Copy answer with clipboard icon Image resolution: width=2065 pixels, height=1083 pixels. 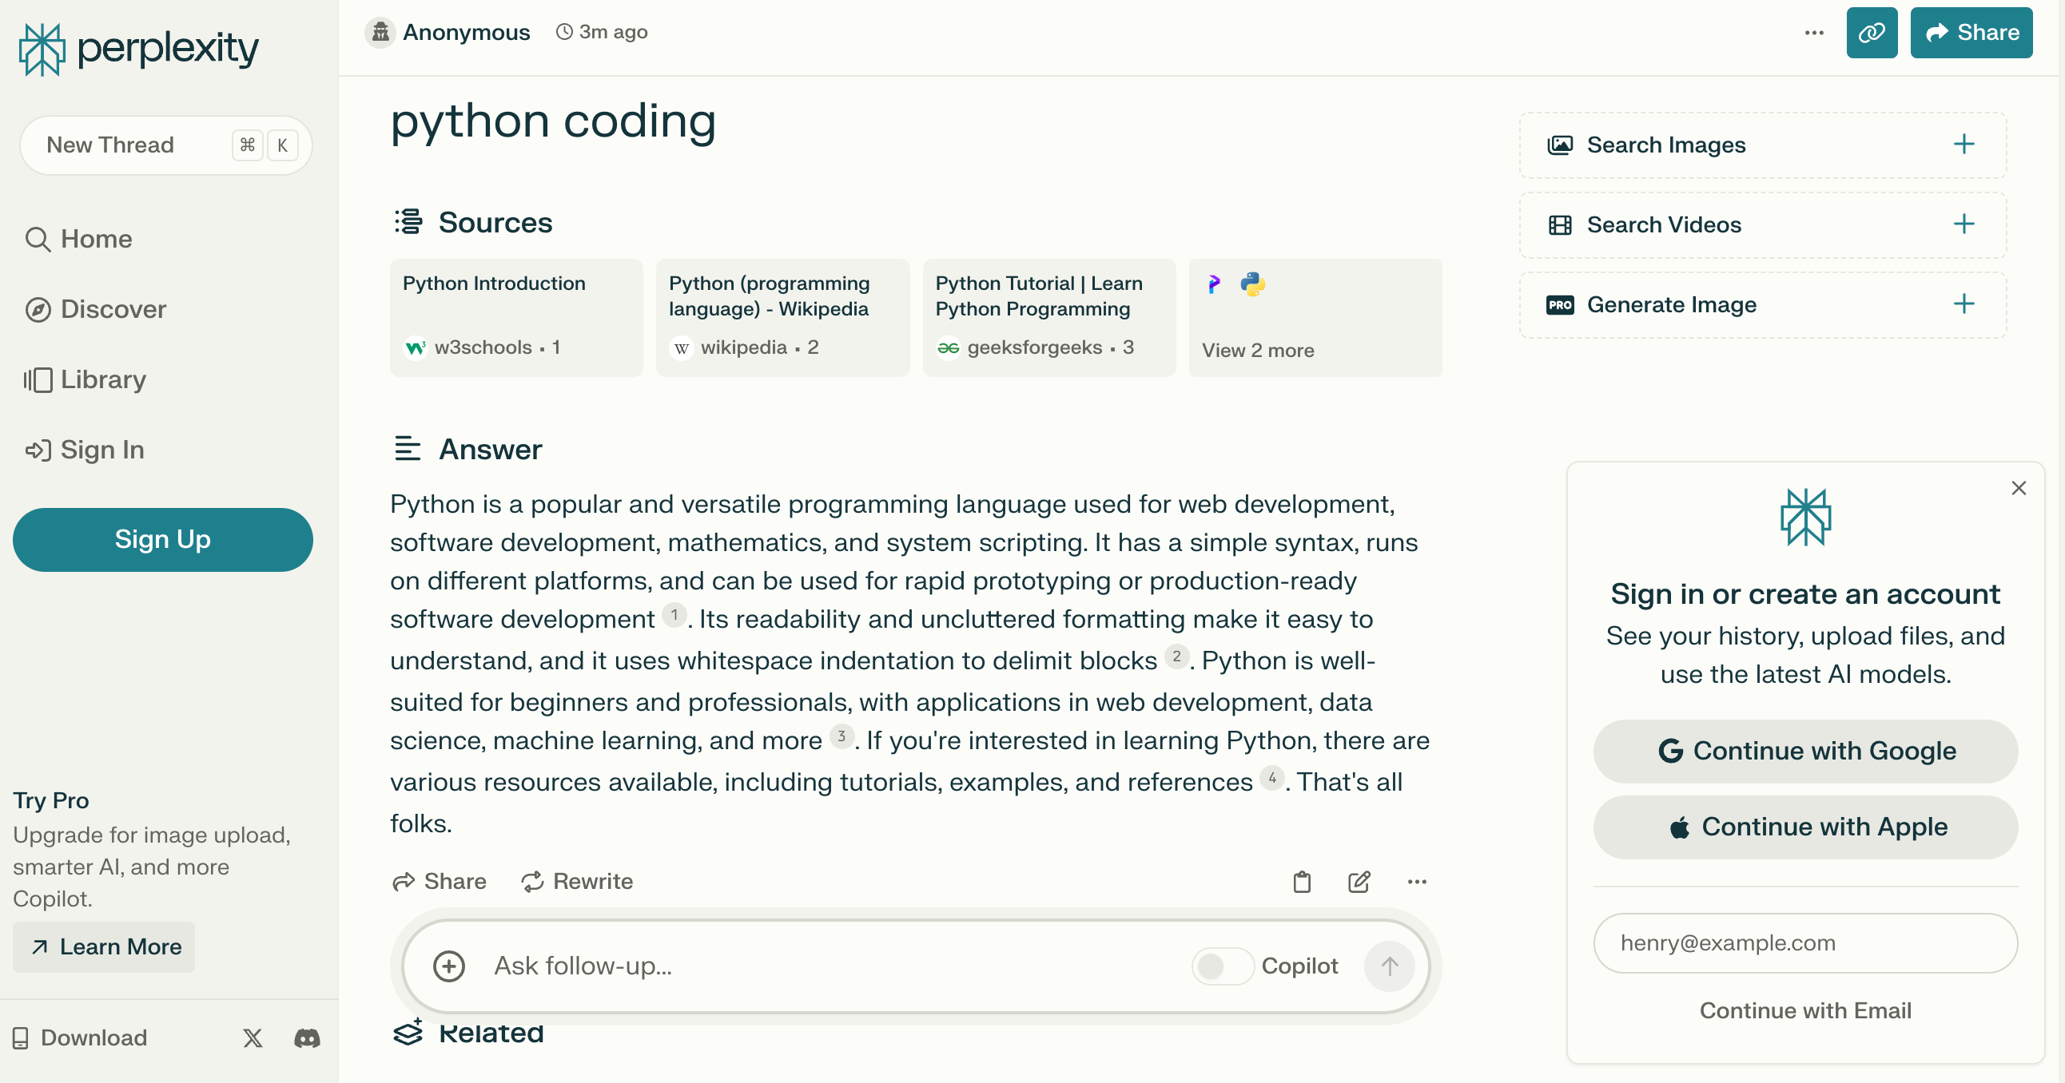[1302, 882]
